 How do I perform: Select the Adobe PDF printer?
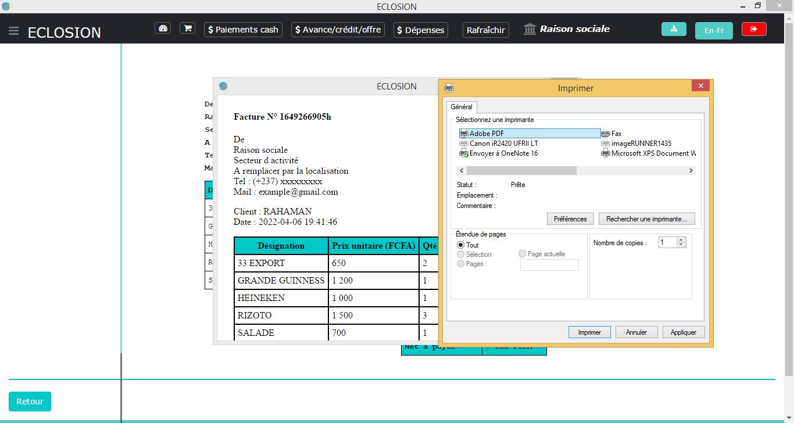tap(487, 134)
